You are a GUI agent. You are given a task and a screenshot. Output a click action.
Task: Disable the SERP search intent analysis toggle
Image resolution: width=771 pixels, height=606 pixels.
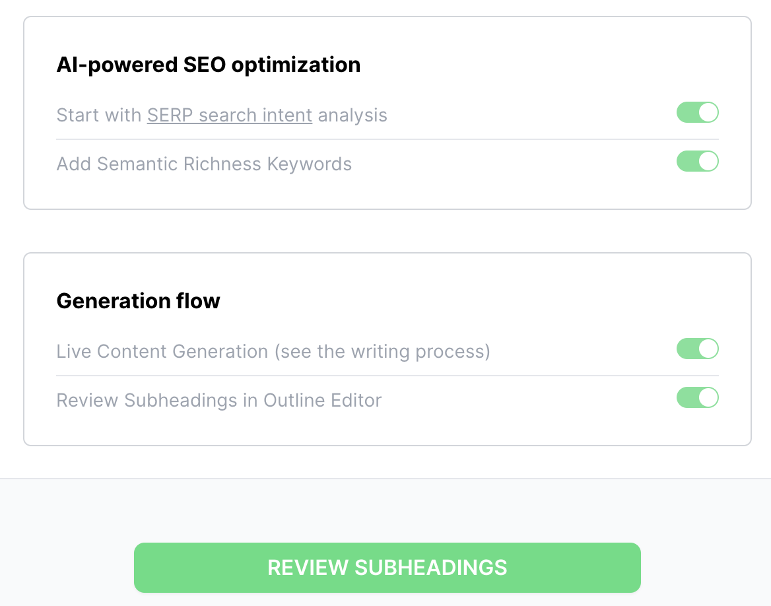[697, 113]
